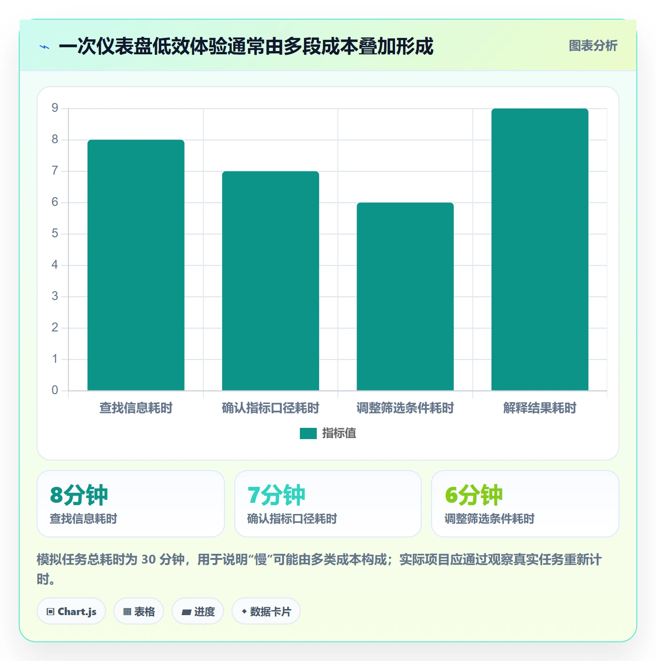Click the square icon in the Chart.js chip
The image size is (656, 661).
pos(51,612)
